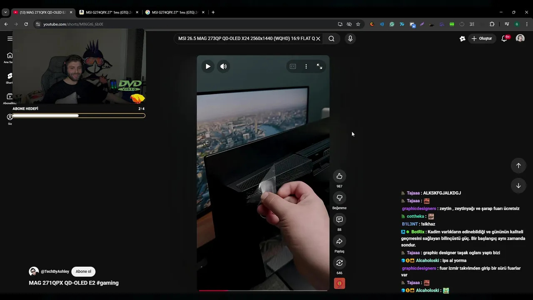Open the sound thumbnail below remix

(339, 284)
